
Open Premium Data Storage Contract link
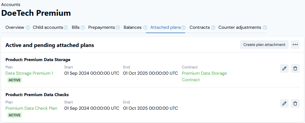[204, 76]
